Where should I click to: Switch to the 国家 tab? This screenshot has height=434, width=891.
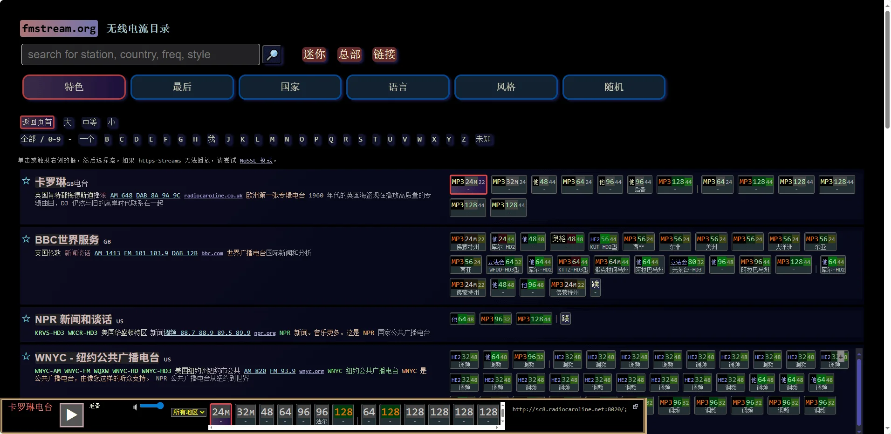[x=289, y=87]
